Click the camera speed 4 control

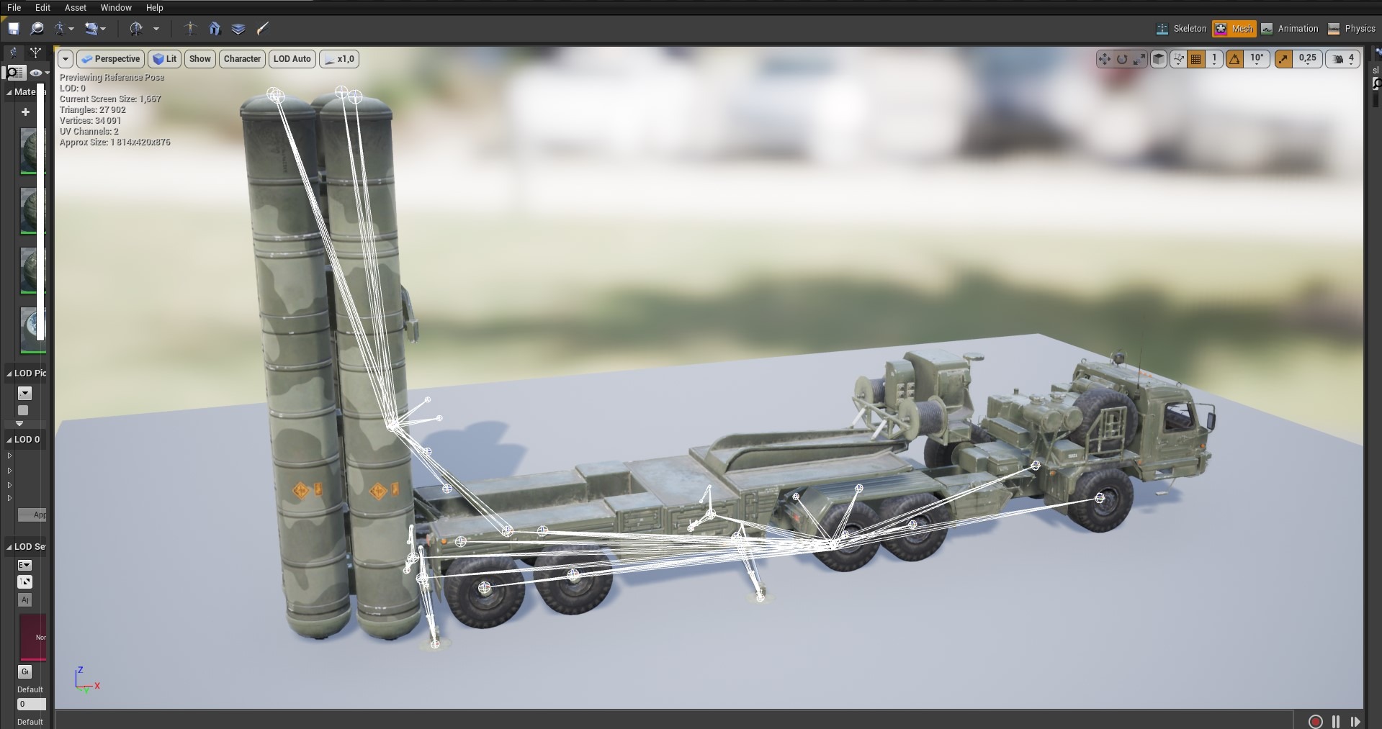tap(1343, 59)
